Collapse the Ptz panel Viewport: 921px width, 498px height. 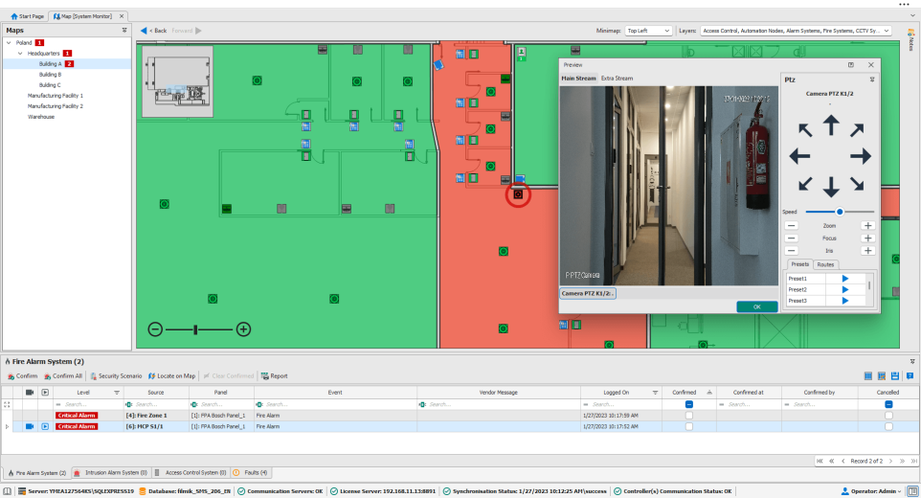[871, 79]
